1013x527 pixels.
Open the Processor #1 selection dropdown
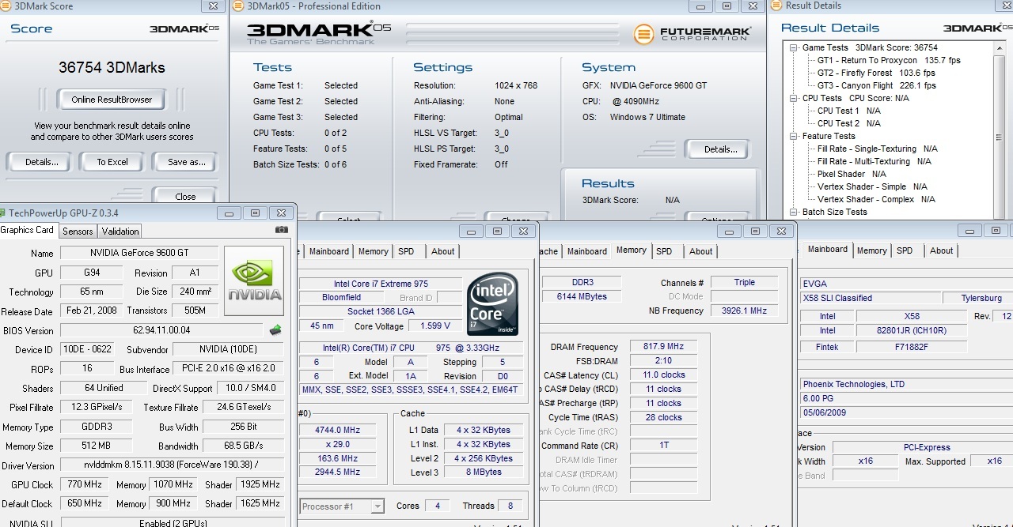click(x=377, y=506)
